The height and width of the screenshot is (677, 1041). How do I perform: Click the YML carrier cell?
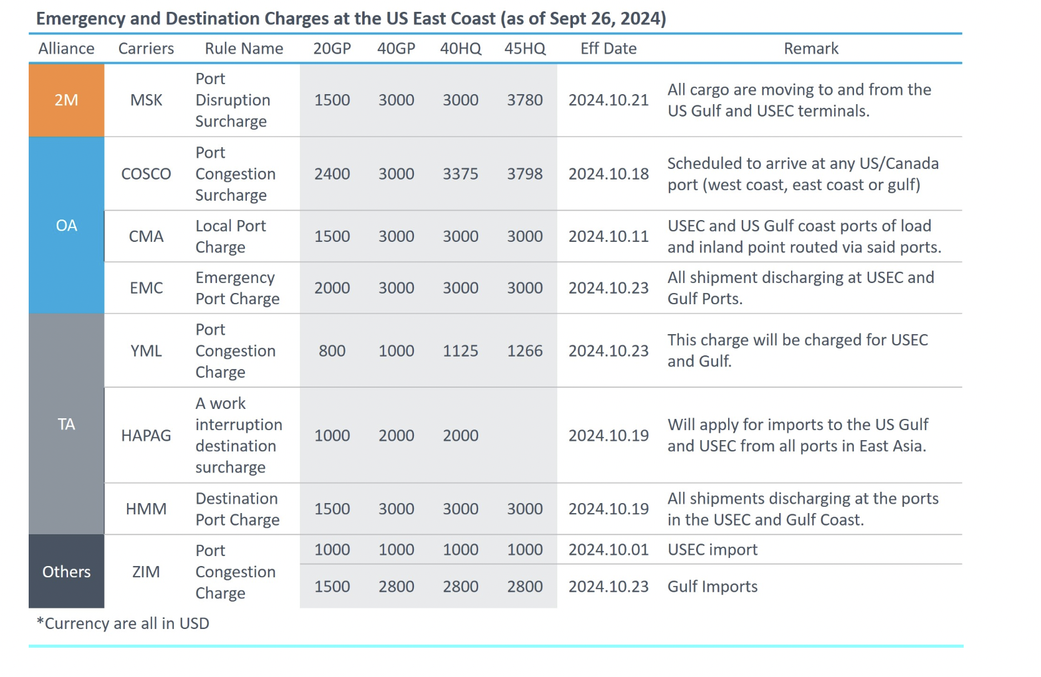pyautogui.click(x=146, y=351)
